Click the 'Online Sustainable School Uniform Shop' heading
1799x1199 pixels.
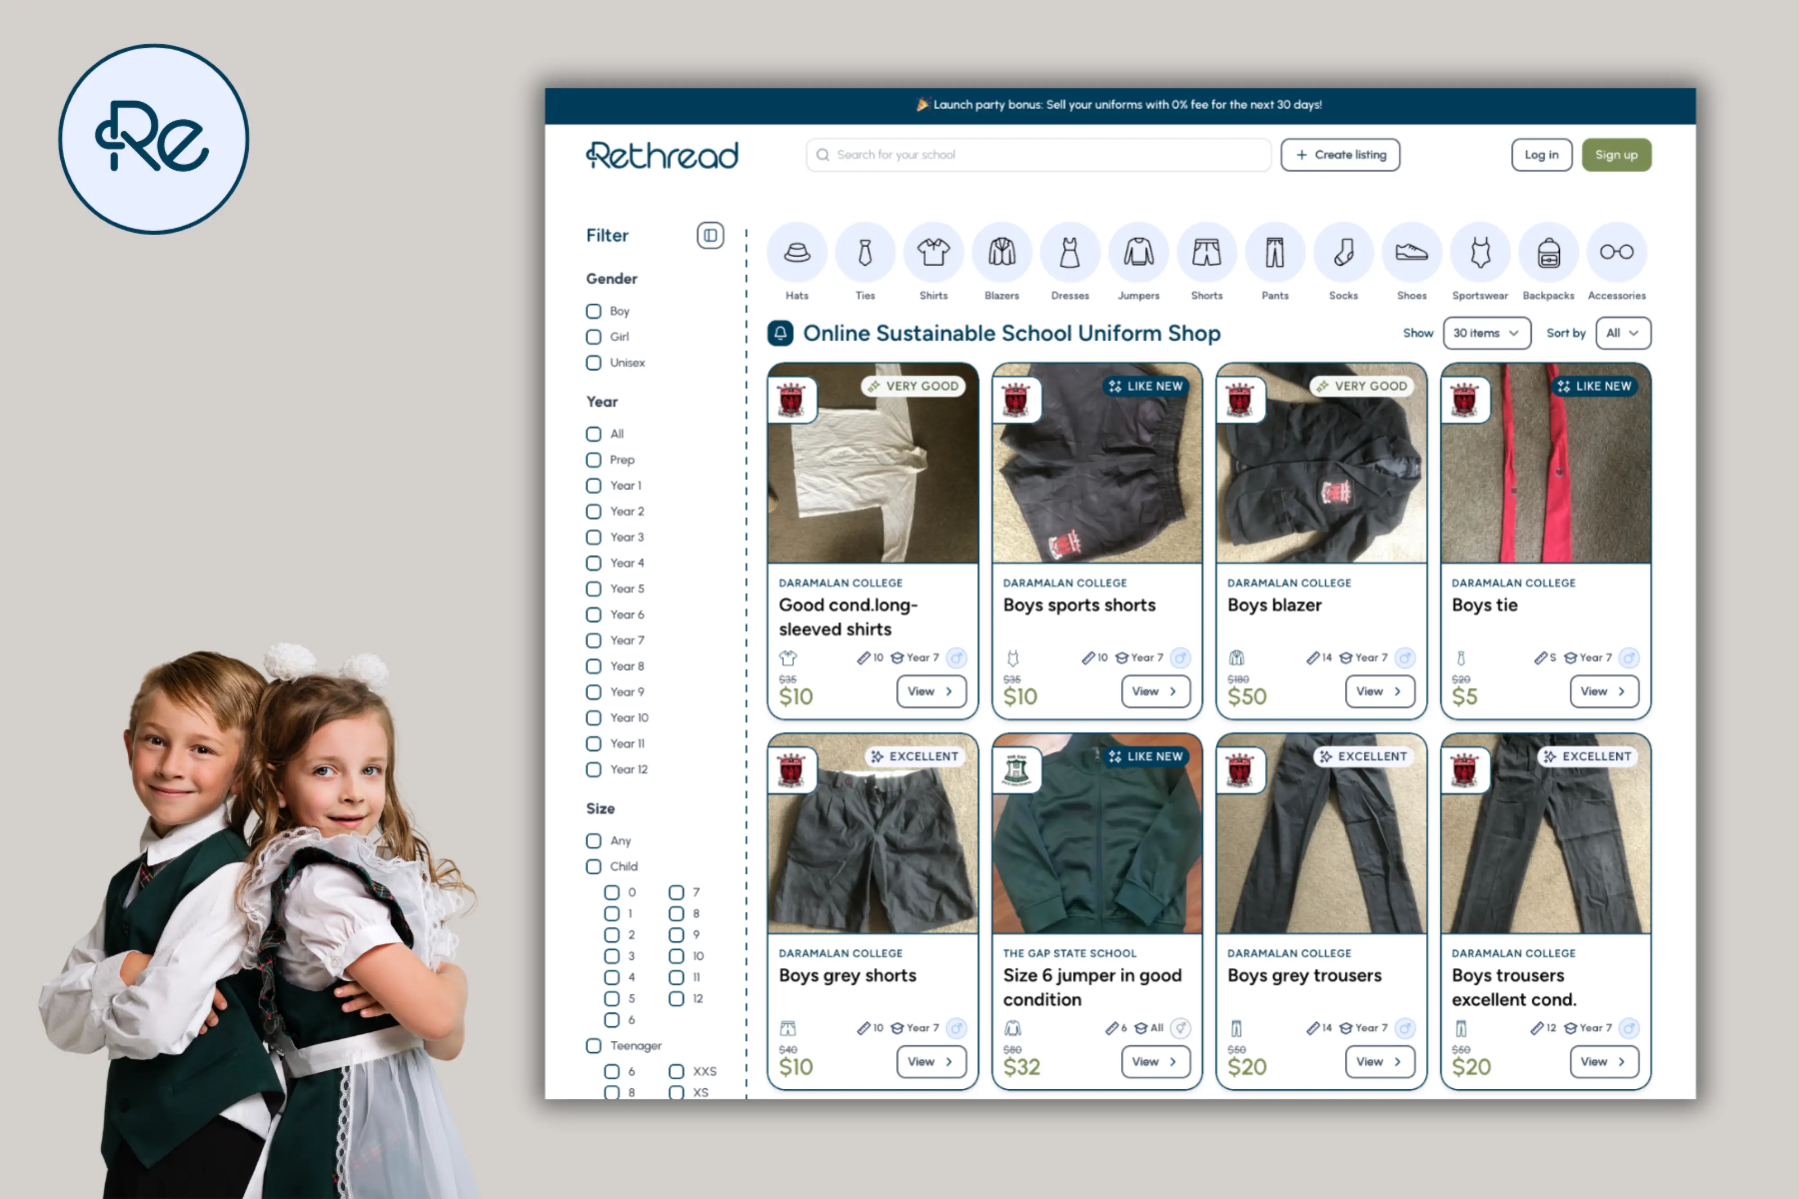pyautogui.click(x=1011, y=333)
